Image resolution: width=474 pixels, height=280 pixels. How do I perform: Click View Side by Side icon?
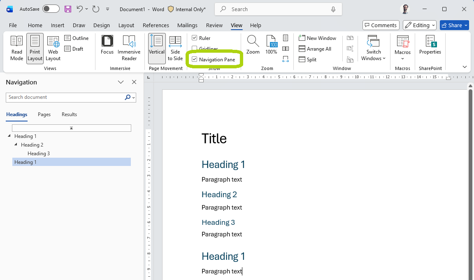[x=350, y=38]
